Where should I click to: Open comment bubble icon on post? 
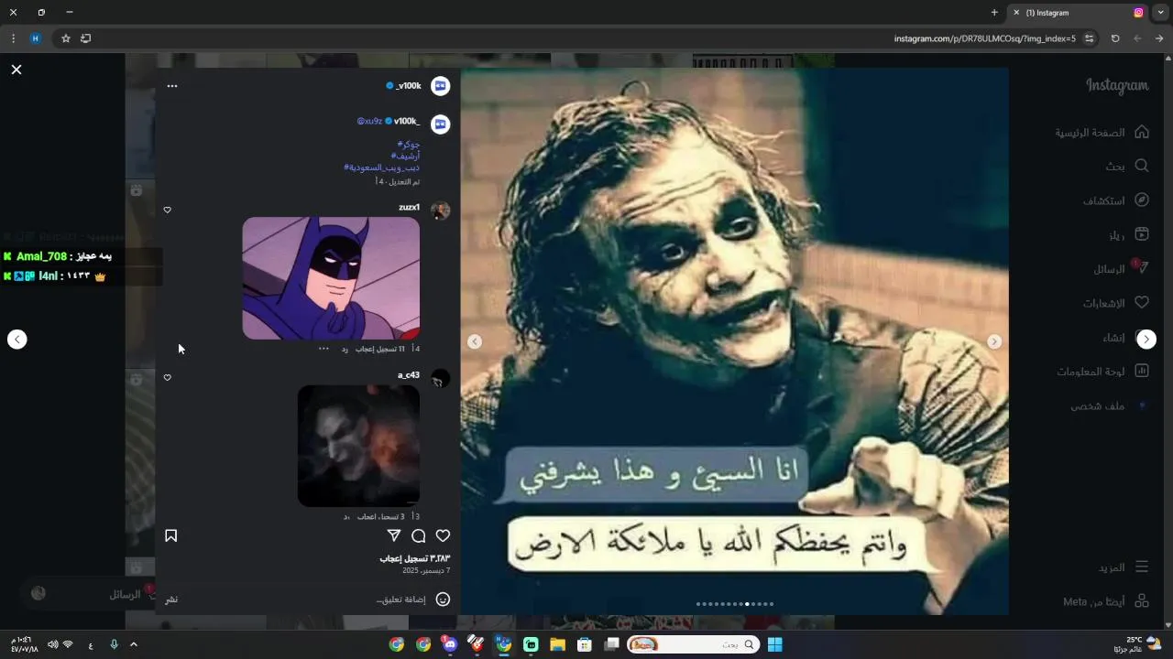tap(418, 535)
